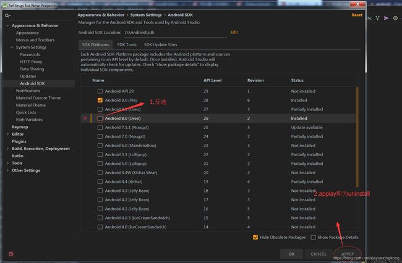Click 'Update available' status for Android 7.1.1
402x263 pixels.
[x=307, y=127]
